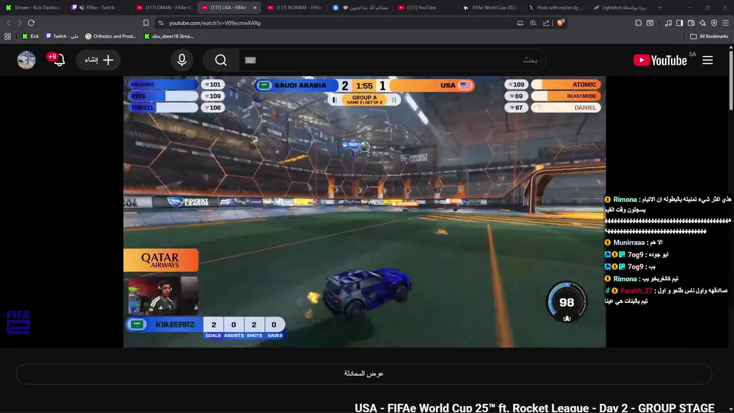
Task: Open the Brave VPN shield icon
Action: (x=714, y=23)
